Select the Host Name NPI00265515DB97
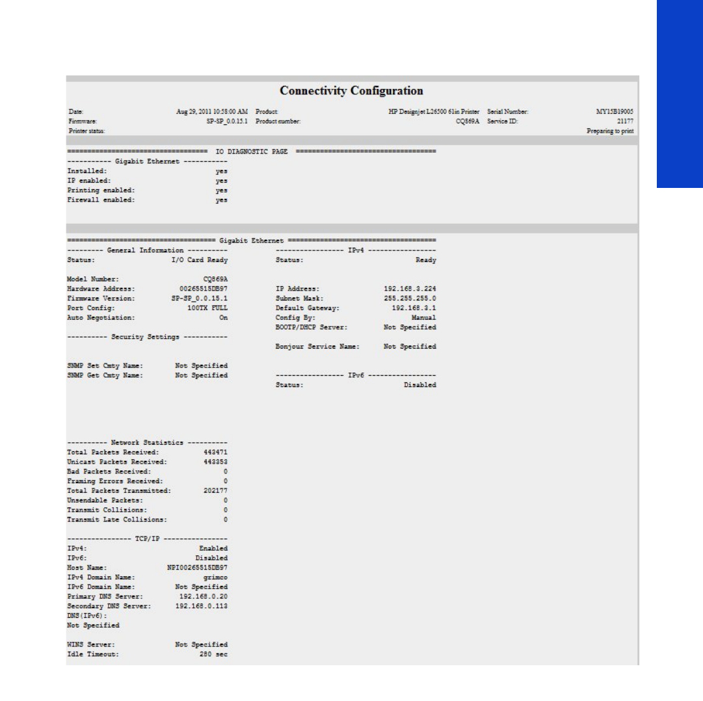703x701 pixels. coord(197,568)
